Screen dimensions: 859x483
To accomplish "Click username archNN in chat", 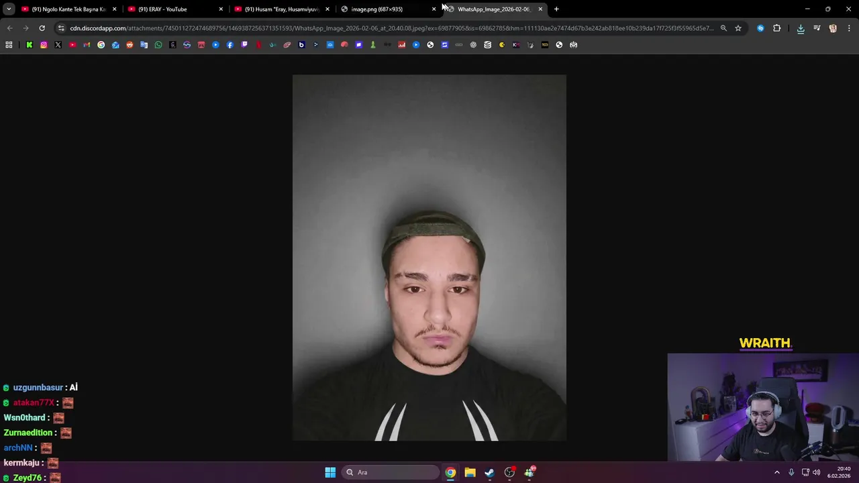I will (18, 447).
